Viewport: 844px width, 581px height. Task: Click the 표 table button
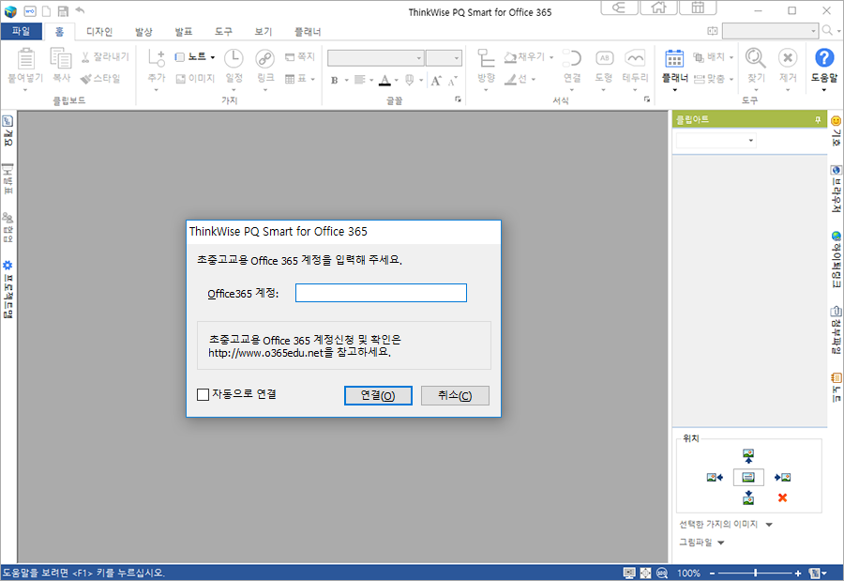(300, 79)
